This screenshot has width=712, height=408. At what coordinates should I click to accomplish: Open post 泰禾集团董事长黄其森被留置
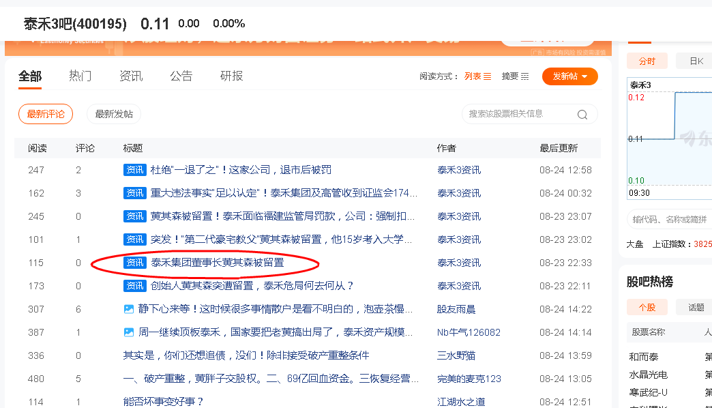(217, 263)
